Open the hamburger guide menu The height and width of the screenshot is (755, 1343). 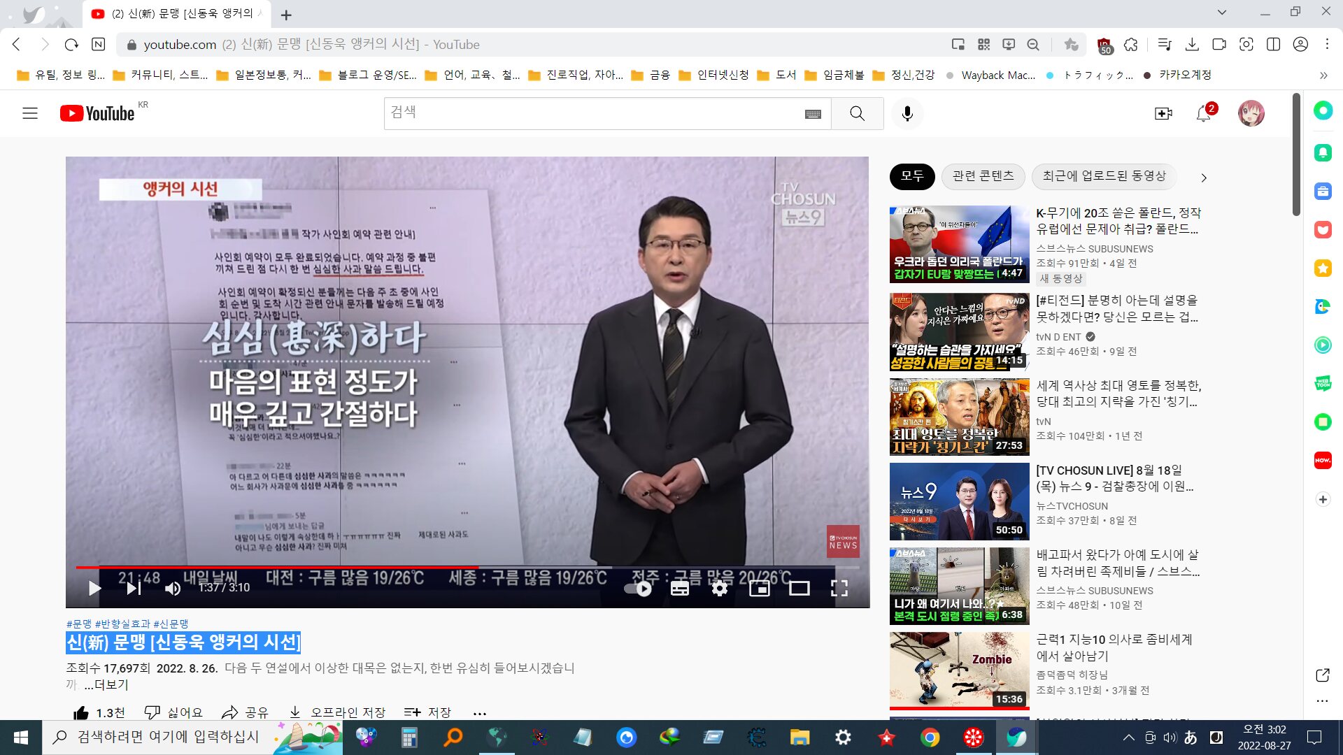[30, 113]
